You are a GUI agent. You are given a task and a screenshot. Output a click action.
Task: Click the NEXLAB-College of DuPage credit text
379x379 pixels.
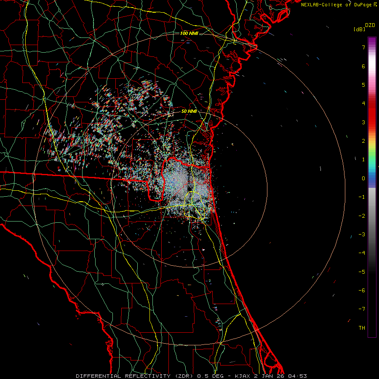(337, 5)
